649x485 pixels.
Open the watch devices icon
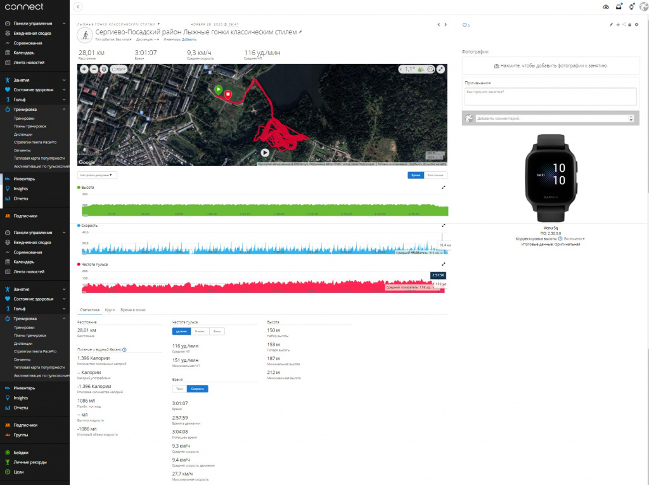[632, 6]
